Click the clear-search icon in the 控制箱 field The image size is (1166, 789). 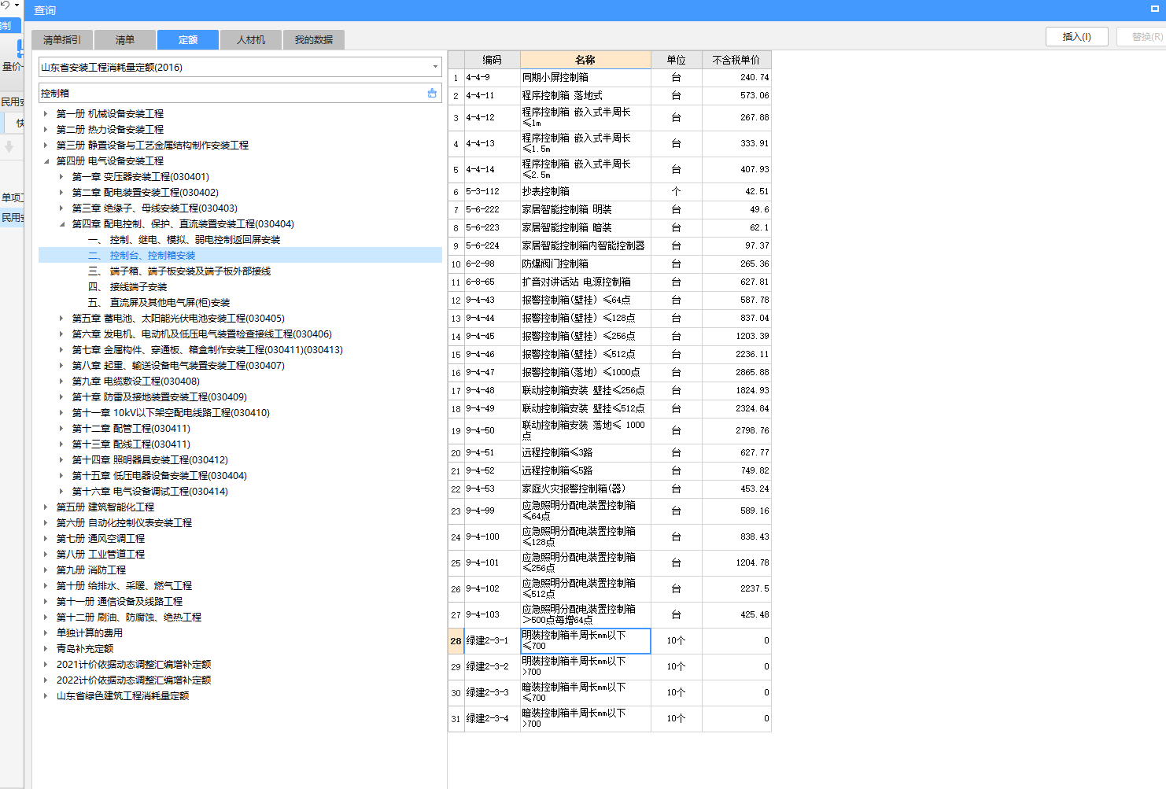[x=432, y=93]
